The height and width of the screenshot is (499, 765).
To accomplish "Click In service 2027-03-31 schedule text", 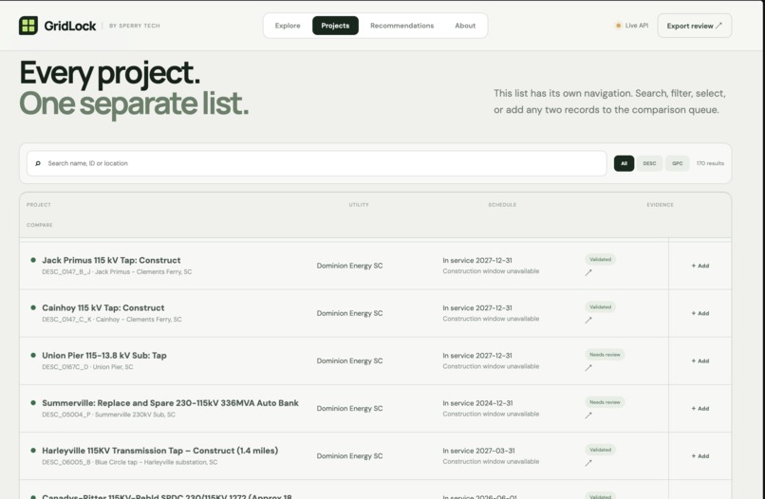I will tap(478, 451).
